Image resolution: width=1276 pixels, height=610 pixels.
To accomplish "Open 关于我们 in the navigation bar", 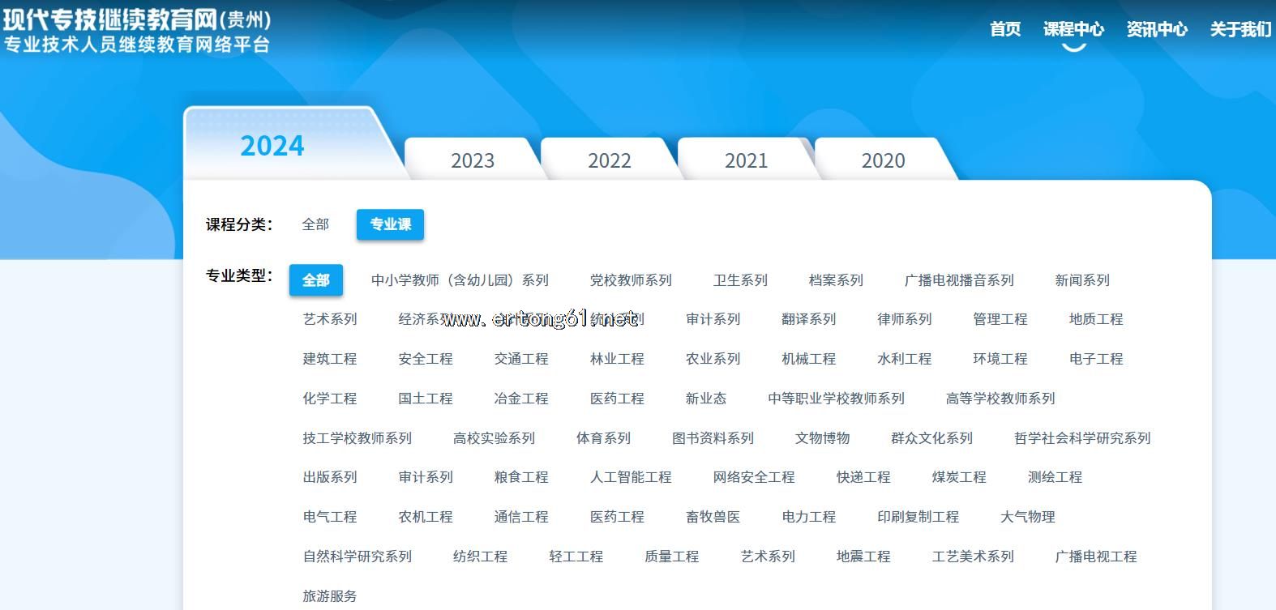I will coord(1240,29).
